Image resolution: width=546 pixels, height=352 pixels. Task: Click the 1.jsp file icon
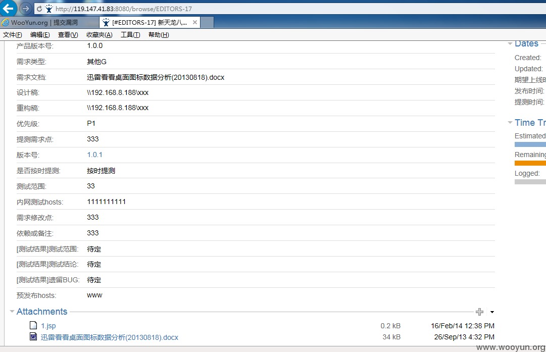point(33,325)
